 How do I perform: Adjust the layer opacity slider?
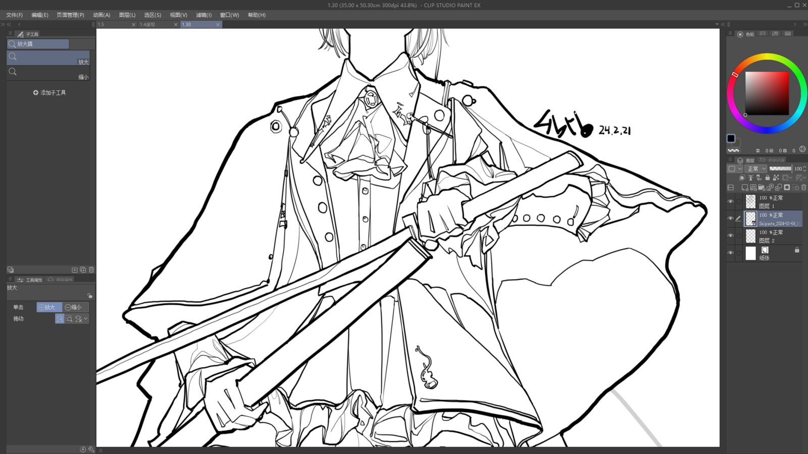pos(781,168)
